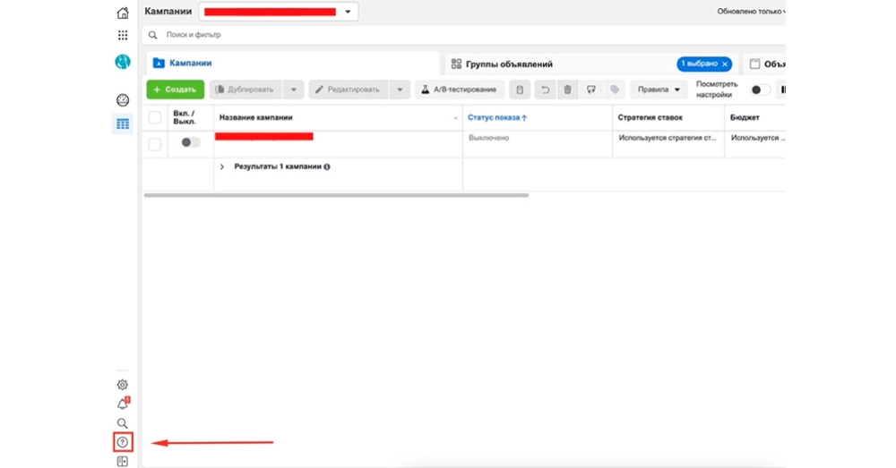
Task: Click the green Создать button
Action: point(176,89)
